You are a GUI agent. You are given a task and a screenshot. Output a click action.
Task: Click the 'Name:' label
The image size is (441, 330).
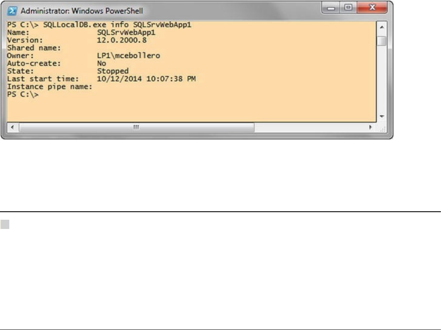tap(18, 32)
